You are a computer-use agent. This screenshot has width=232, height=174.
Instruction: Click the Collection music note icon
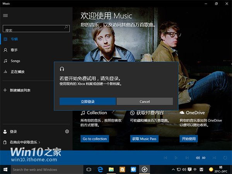pos(83,113)
